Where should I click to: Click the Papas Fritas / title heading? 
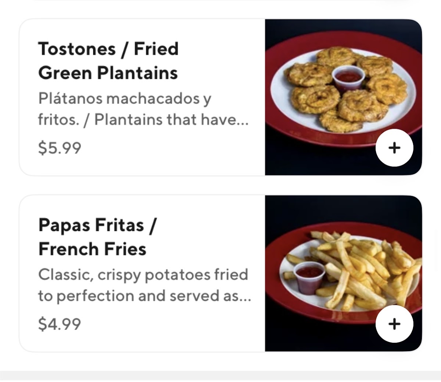click(97, 225)
